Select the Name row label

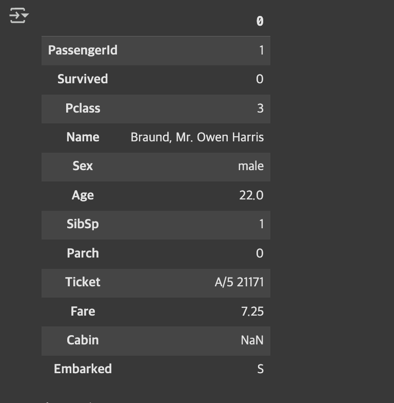[83, 137]
